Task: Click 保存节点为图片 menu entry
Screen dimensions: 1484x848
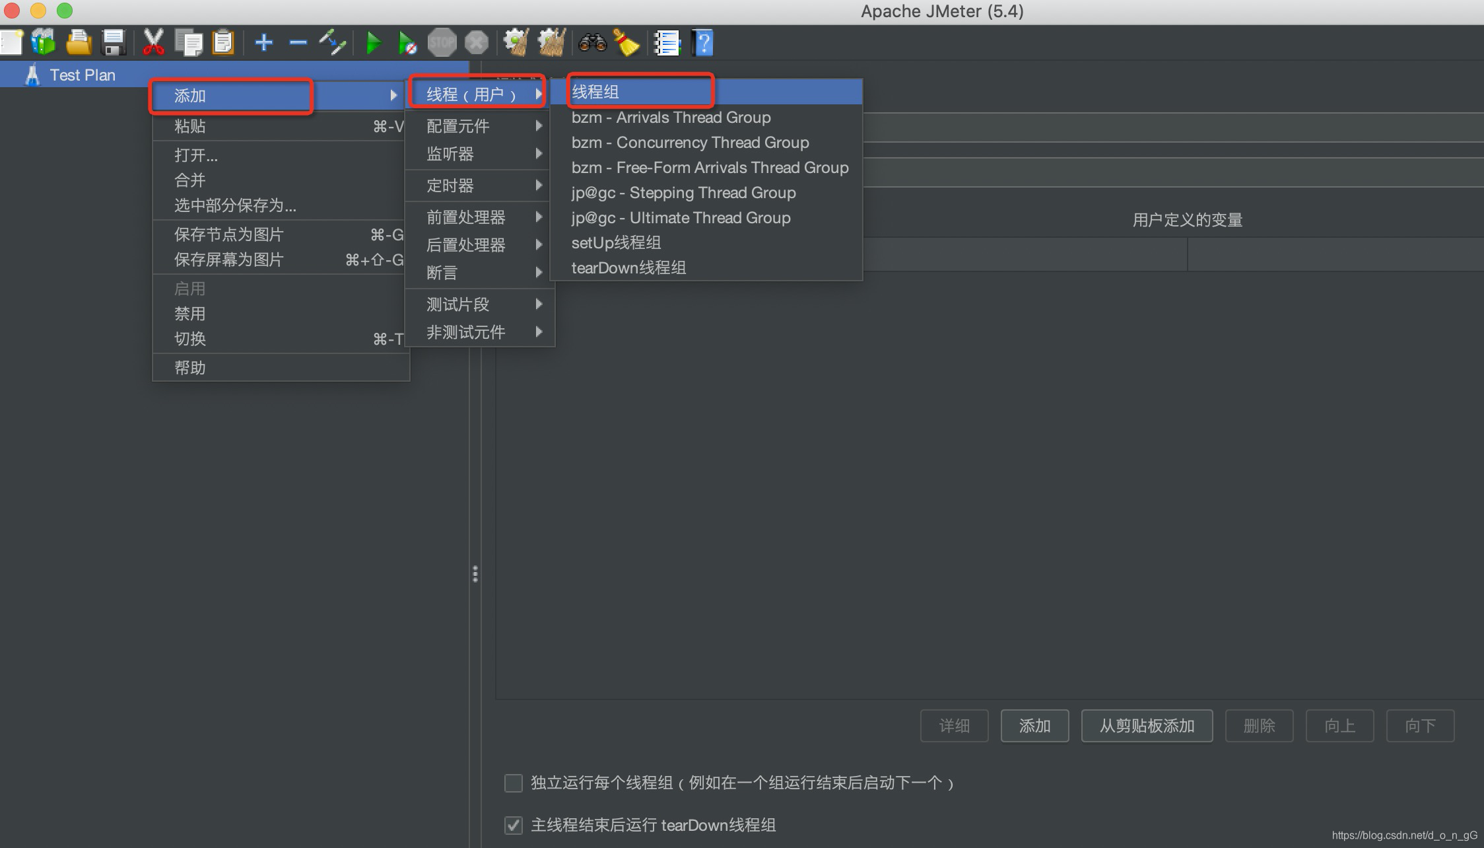Action: click(279, 234)
